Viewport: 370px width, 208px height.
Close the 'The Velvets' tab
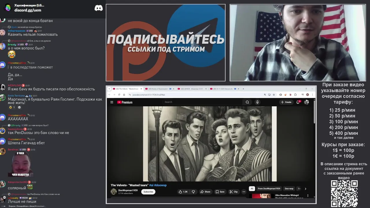pos(141,89)
